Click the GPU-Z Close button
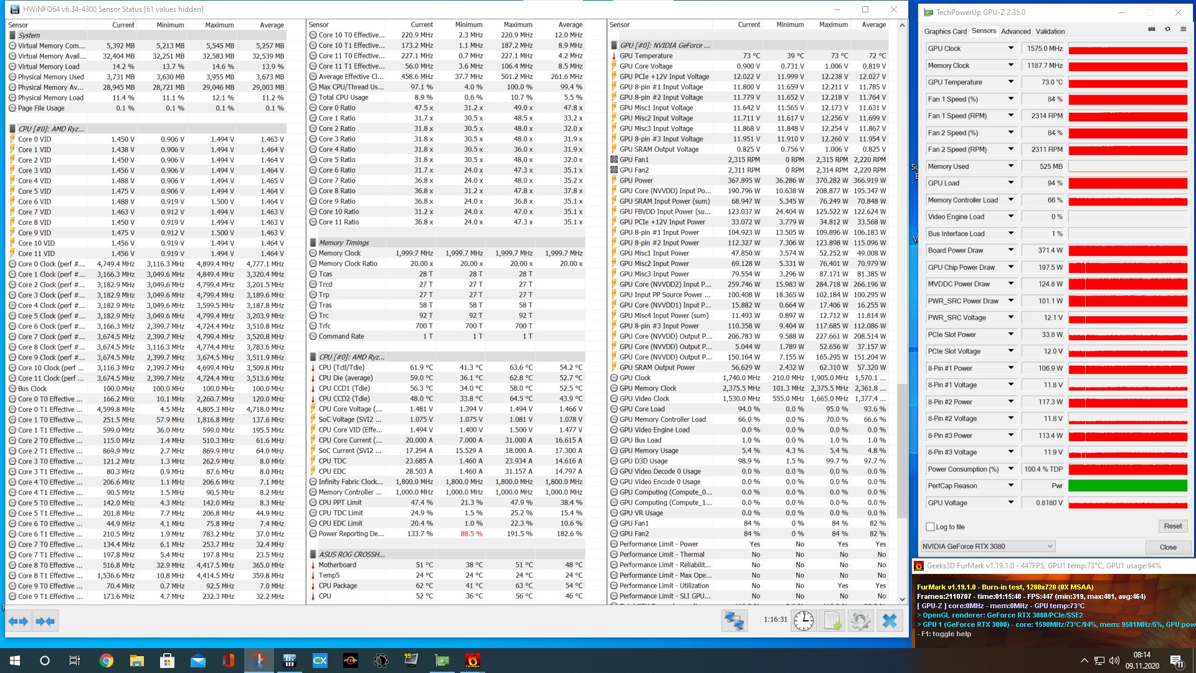Screen dimensions: 1196x673 (1168, 547)
